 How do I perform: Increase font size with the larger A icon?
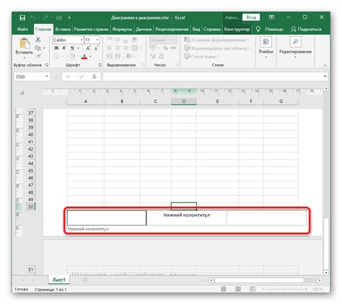88,48
